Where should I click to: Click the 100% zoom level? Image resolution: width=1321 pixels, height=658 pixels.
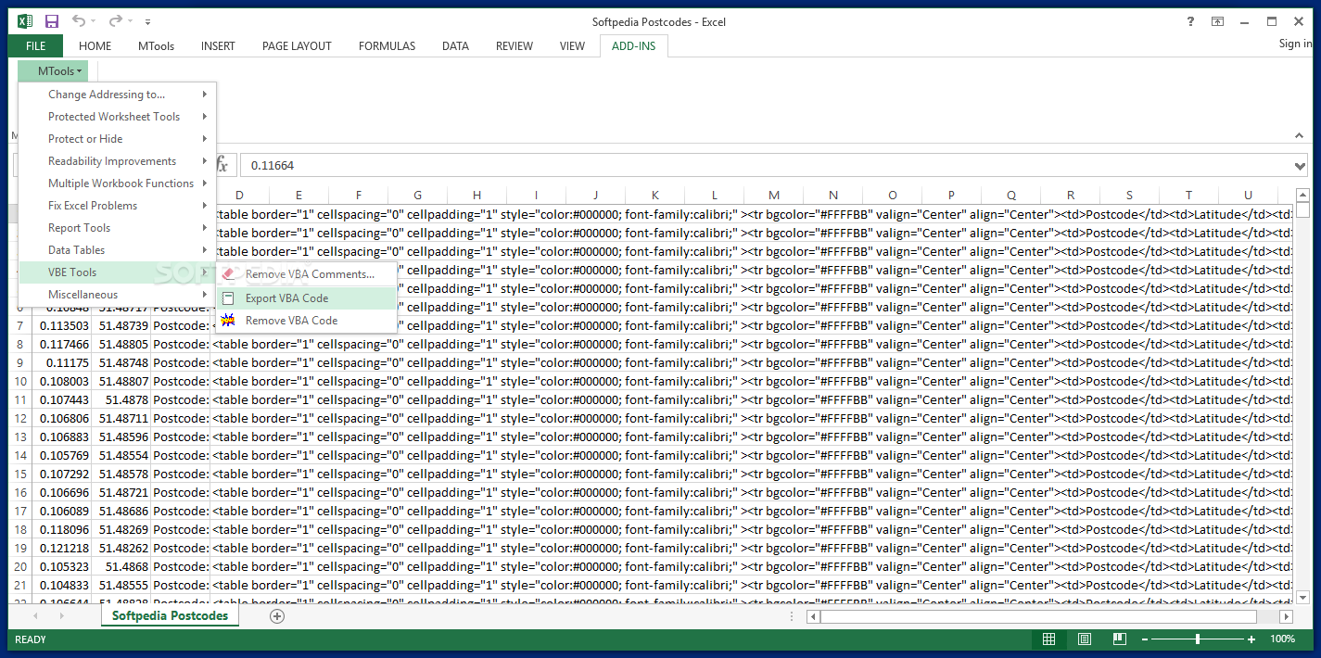[1282, 639]
